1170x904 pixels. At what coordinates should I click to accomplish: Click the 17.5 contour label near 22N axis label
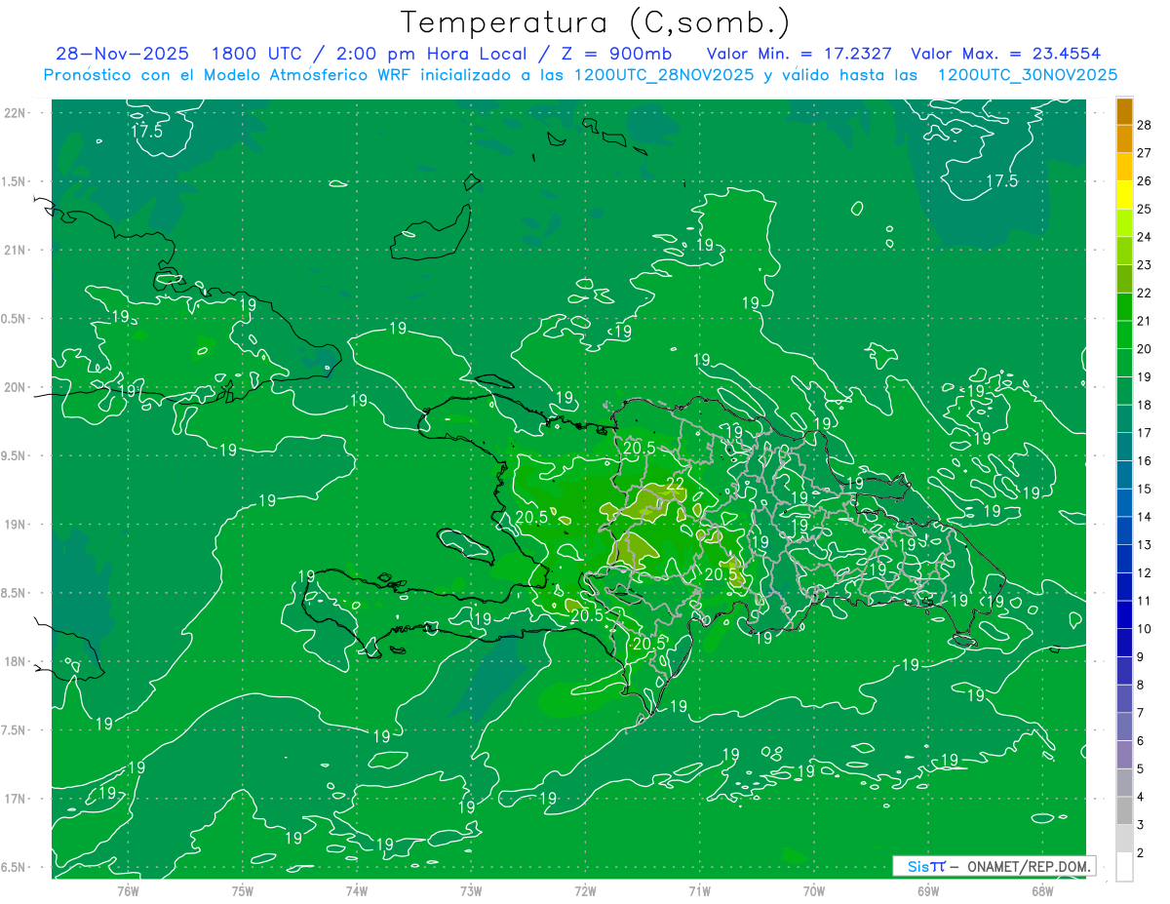coord(147,131)
